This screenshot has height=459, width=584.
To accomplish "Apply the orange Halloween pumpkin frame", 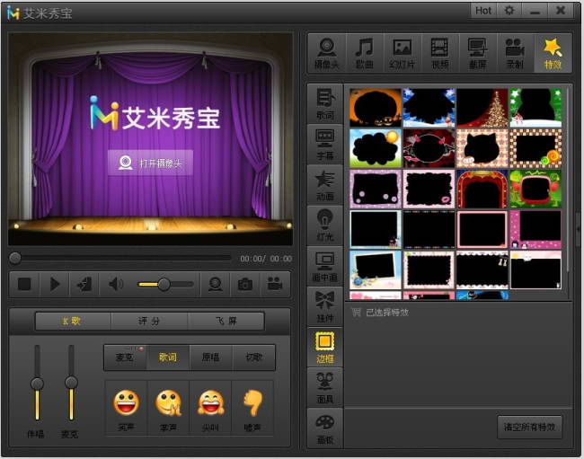I will tap(376, 108).
